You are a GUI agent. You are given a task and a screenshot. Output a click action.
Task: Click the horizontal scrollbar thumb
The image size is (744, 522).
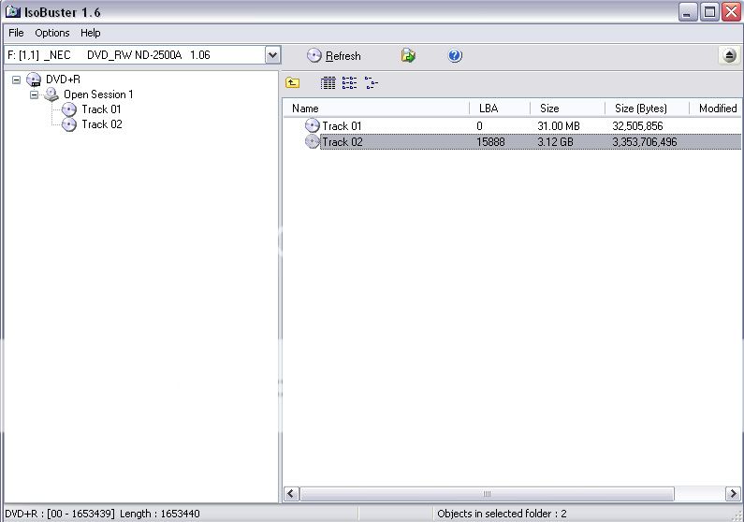coord(487,494)
